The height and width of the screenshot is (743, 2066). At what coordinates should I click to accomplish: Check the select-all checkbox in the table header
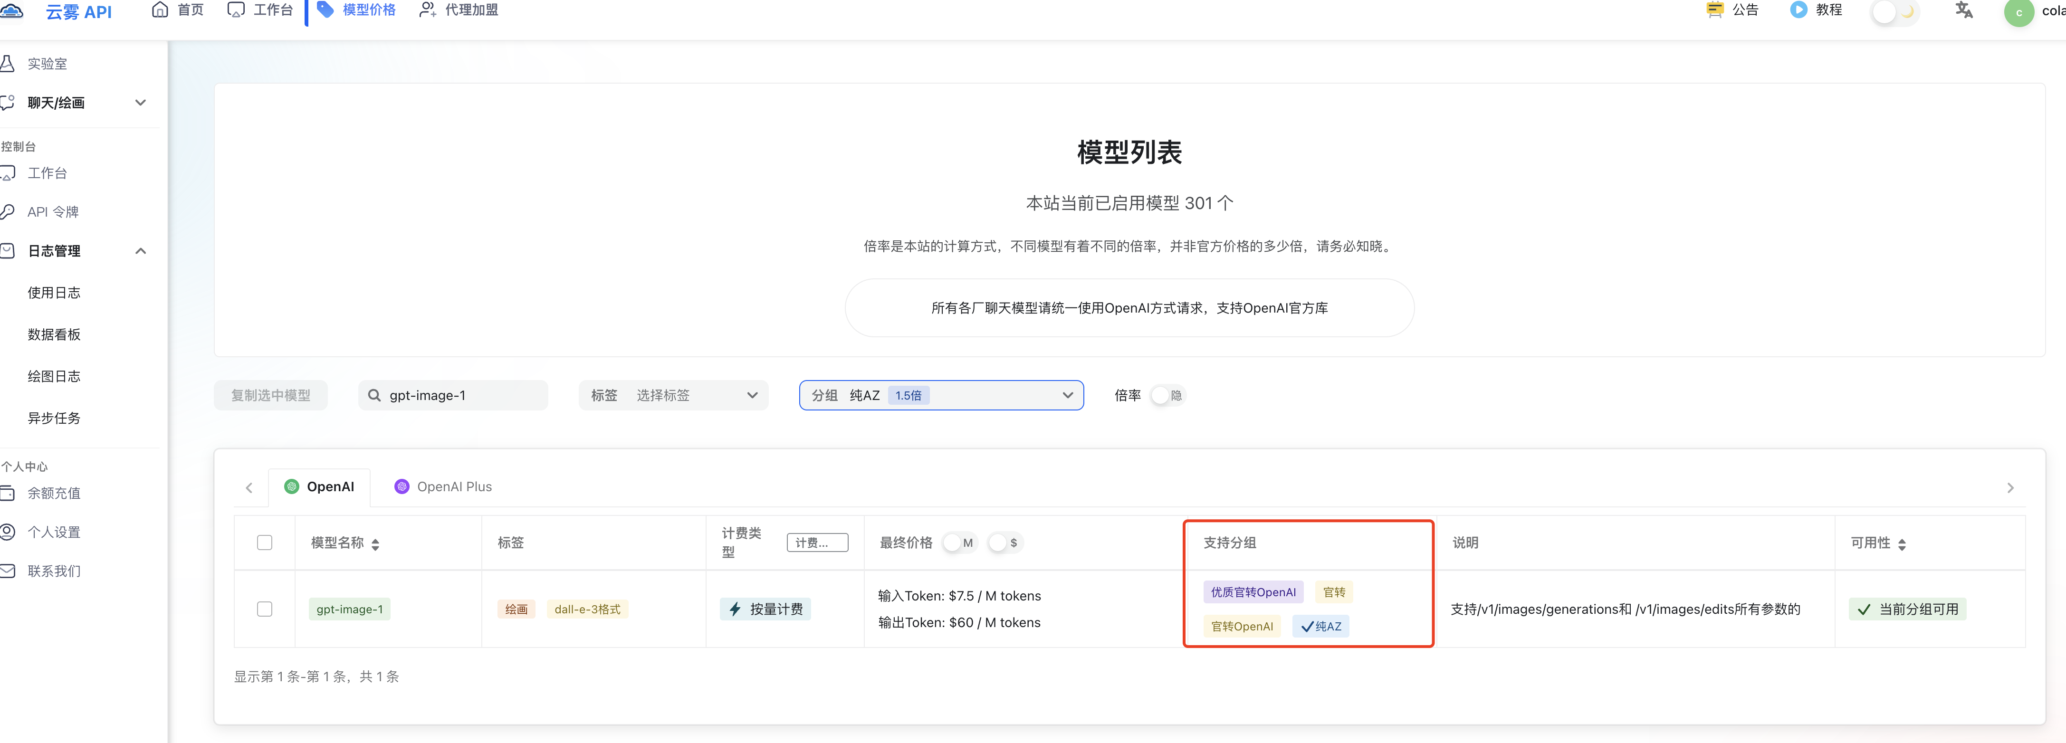(265, 543)
